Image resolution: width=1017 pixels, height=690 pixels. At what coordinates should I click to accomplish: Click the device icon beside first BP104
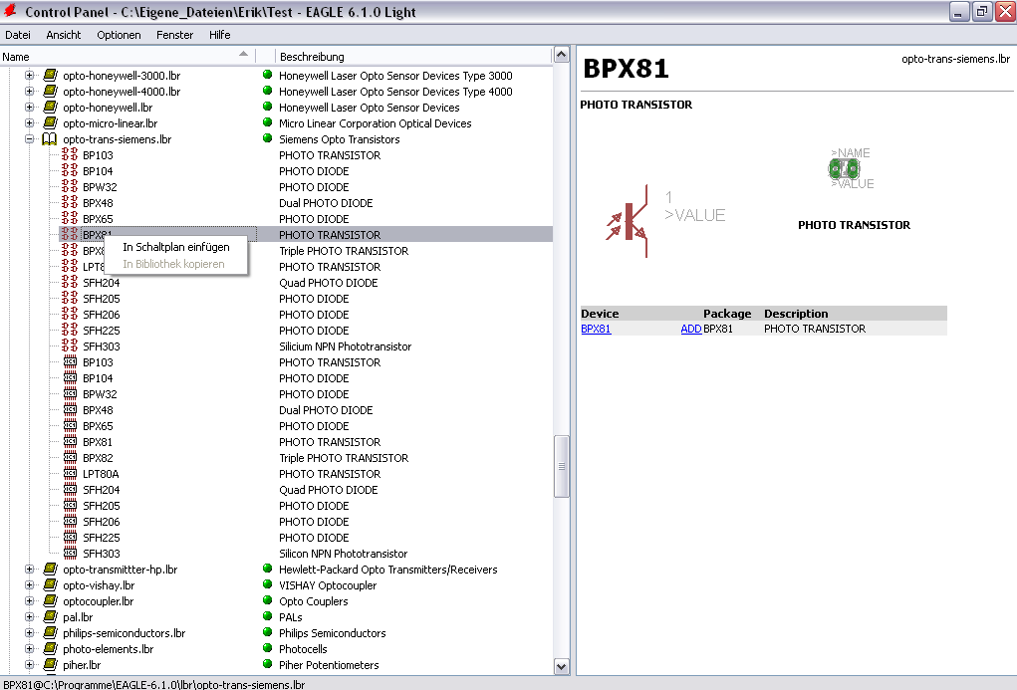coord(70,171)
